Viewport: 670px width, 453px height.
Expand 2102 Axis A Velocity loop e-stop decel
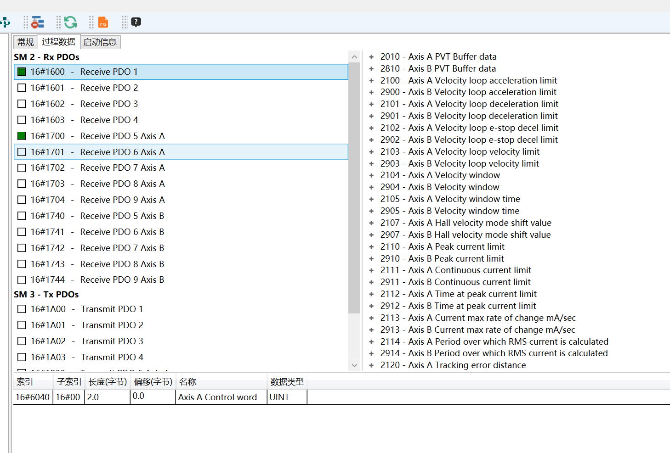pos(371,128)
